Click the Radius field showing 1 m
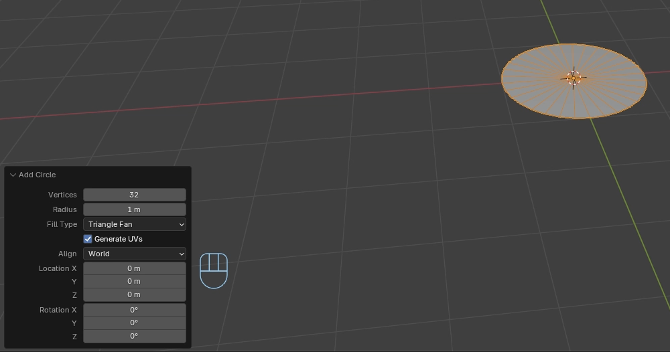This screenshot has width=670, height=352. point(135,209)
